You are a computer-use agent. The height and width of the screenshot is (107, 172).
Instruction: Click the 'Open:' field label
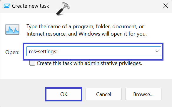click(12, 52)
